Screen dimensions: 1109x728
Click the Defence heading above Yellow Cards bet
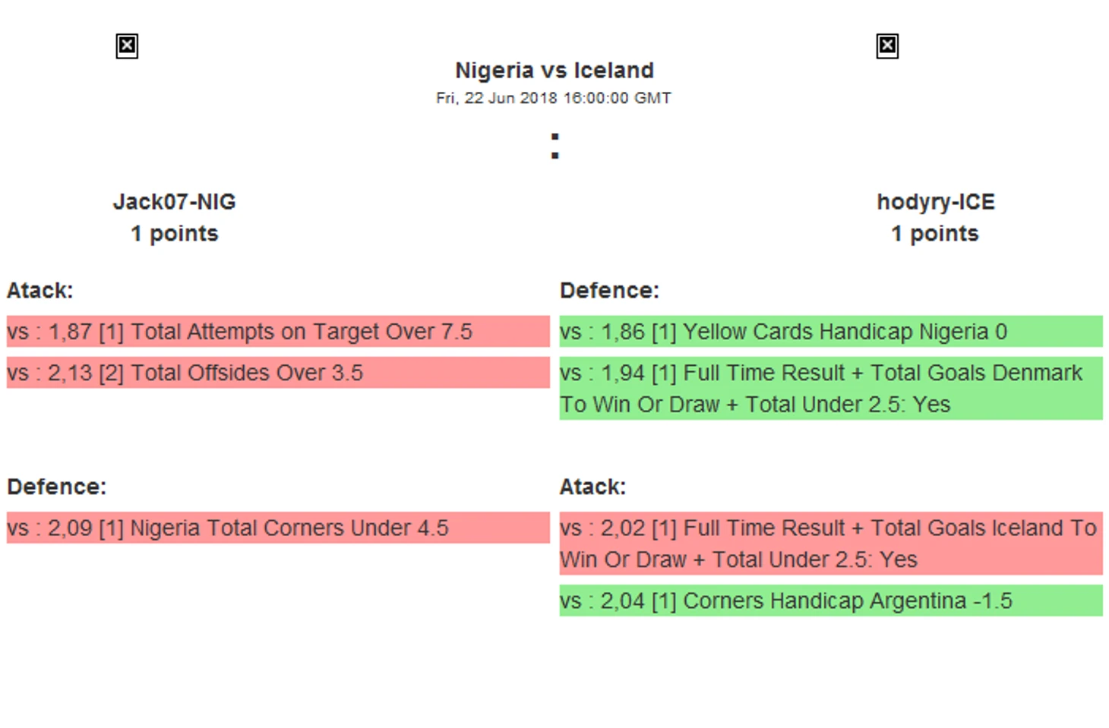coord(609,291)
